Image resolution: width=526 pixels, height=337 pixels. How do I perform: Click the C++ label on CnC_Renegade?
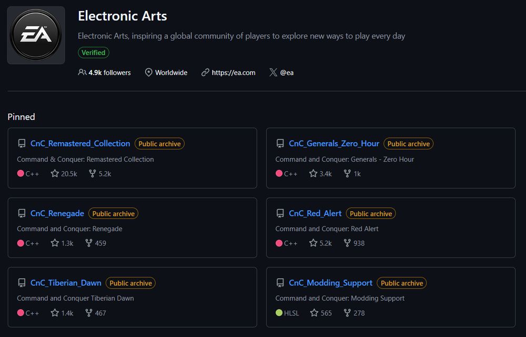32,243
